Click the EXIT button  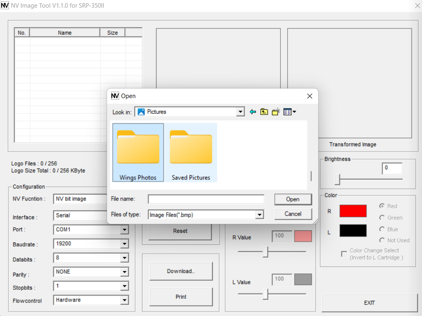click(369, 303)
